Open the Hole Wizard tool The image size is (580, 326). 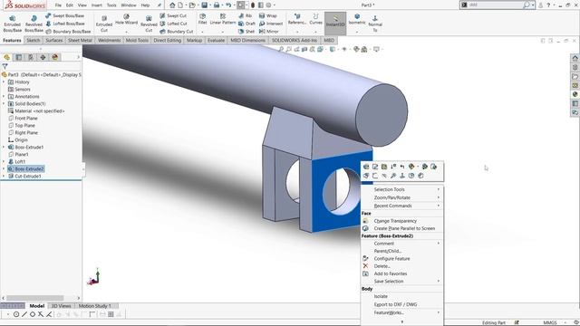point(126,20)
